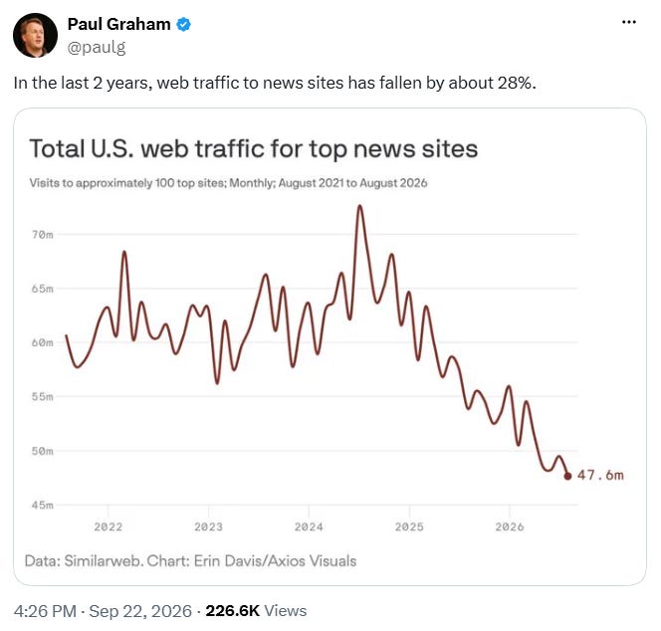Open the @paulg handle link
The height and width of the screenshot is (631, 661).
pyautogui.click(x=97, y=47)
